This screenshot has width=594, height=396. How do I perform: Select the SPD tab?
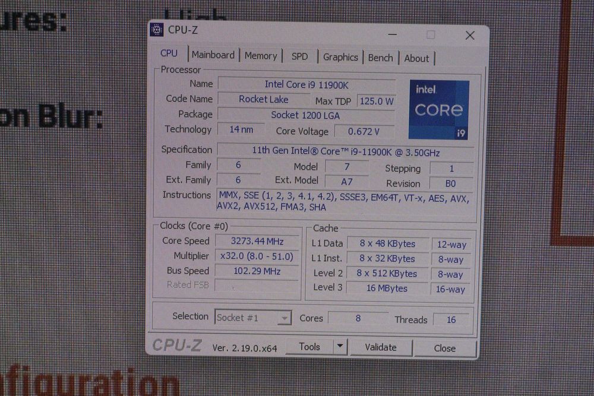[x=299, y=57]
